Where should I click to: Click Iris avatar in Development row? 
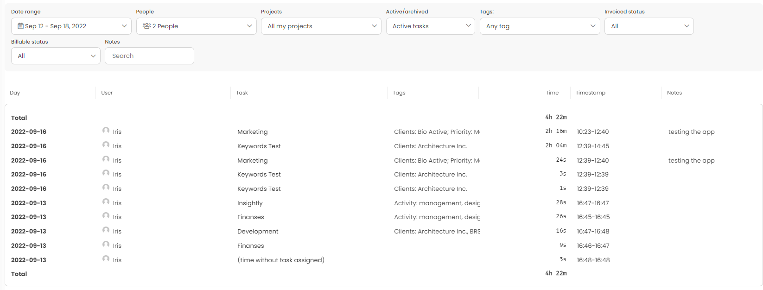[106, 231]
